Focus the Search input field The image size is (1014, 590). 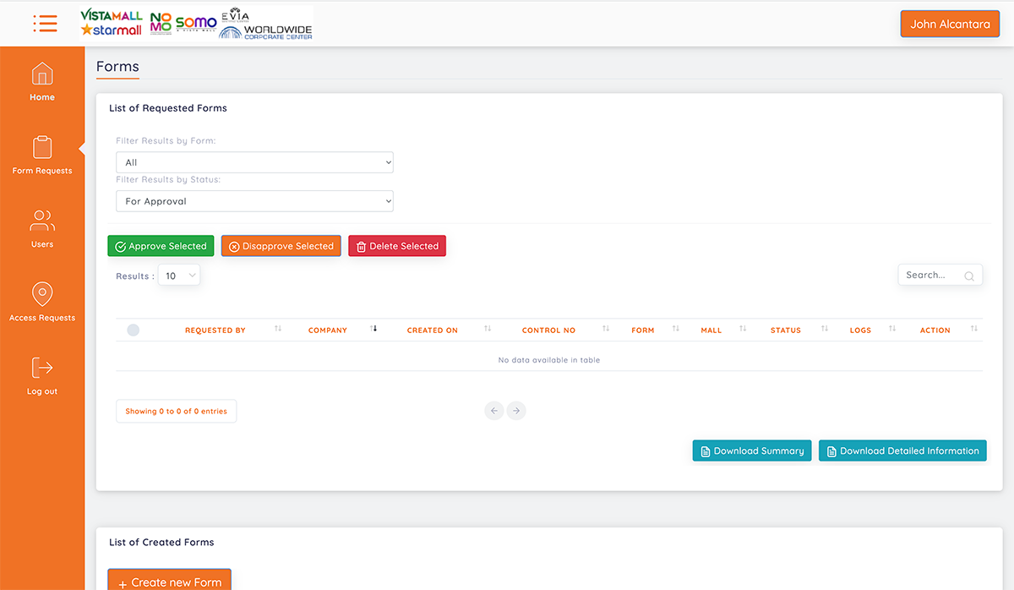click(x=929, y=276)
